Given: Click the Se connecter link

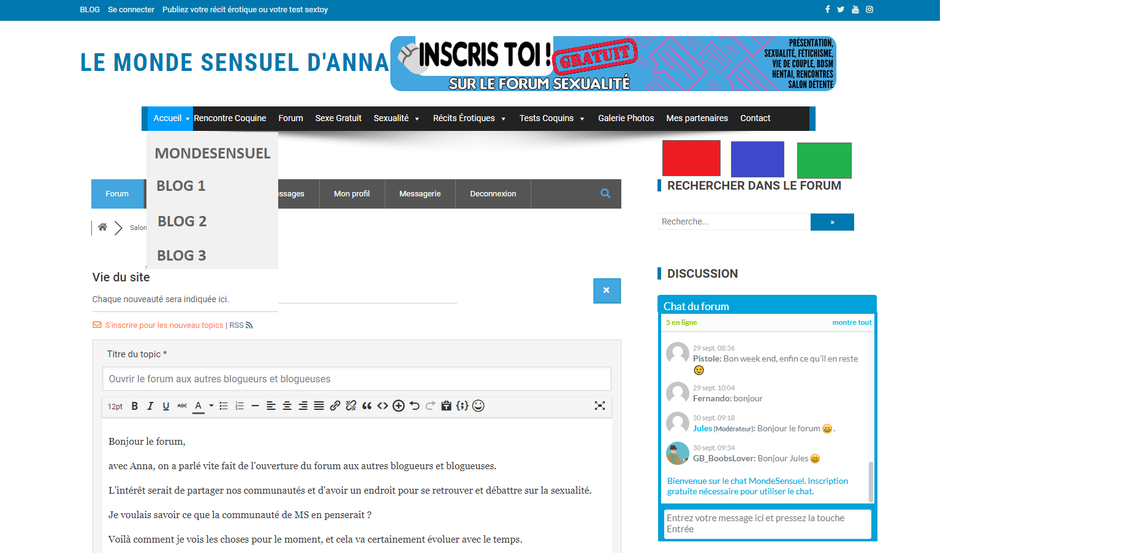Looking at the screenshot, I should [x=131, y=10].
